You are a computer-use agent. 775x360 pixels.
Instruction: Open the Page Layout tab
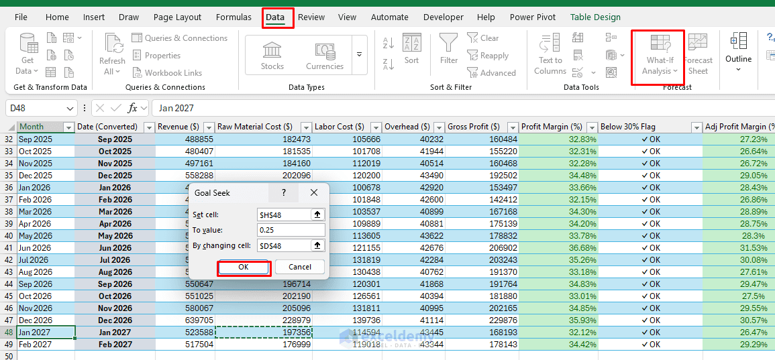point(177,17)
